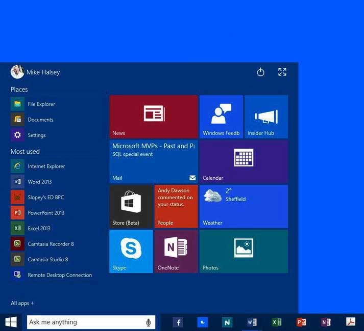This screenshot has width=364, height=331.
Task: Expand the All apps list
Action: (x=22, y=303)
